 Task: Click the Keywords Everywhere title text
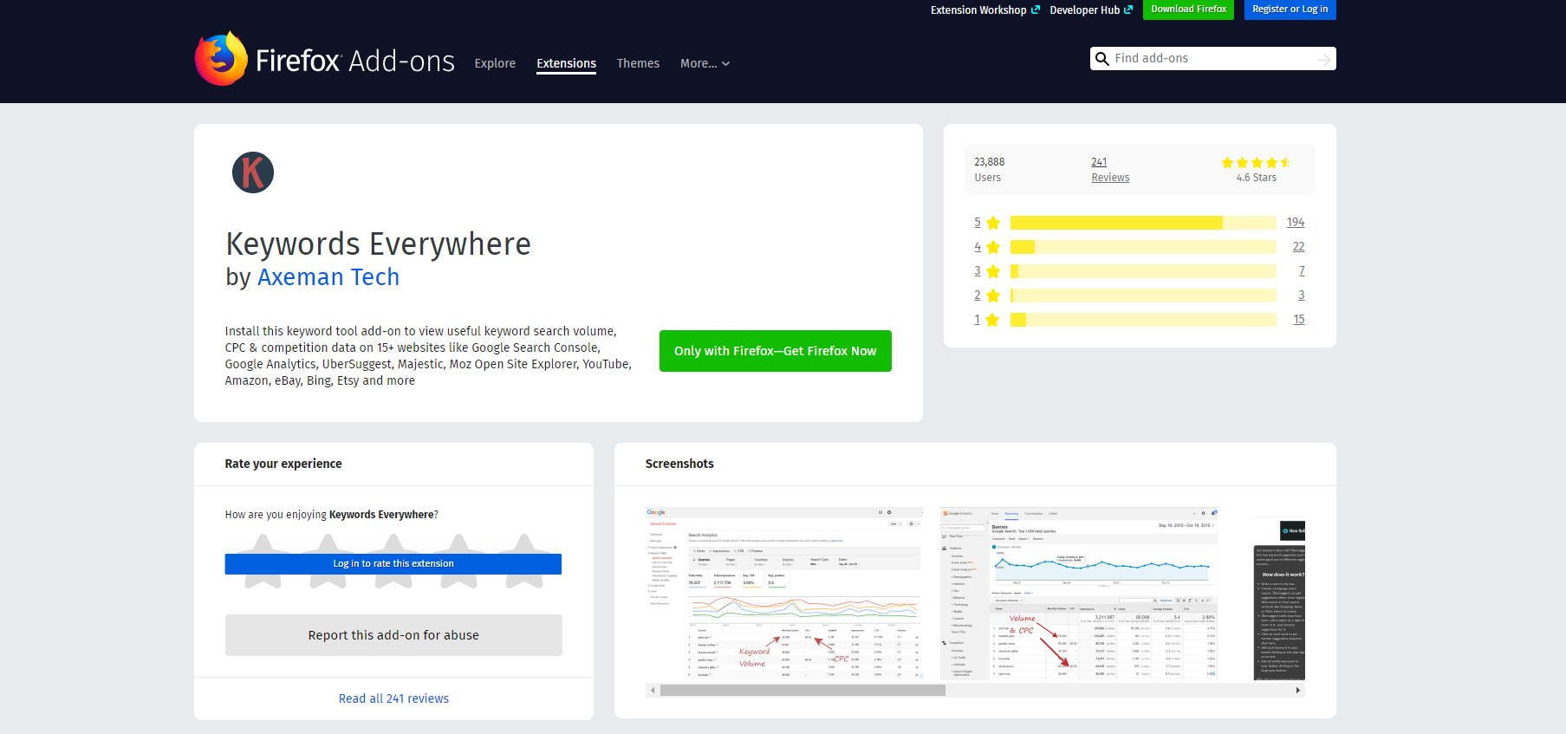click(x=378, y=244)
